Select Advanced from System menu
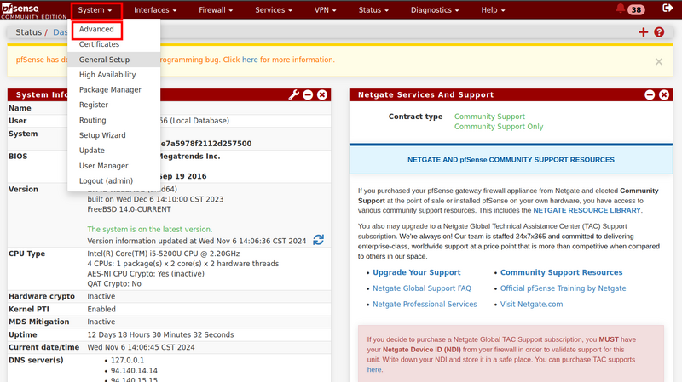682x382 pixels. click(x=96, y=29)
